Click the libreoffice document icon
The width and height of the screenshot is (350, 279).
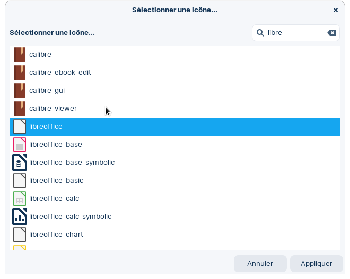click(20, 127)
